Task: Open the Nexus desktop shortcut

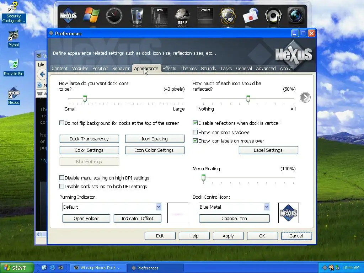Action: (14, 96)
